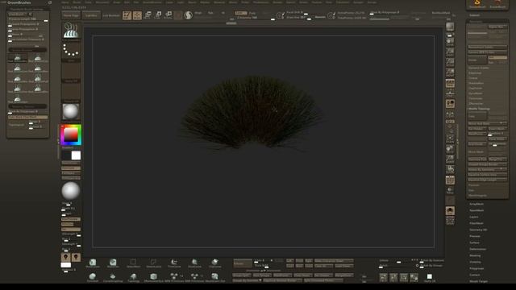Expand the Masking section in Tool panel

[x=475, y=255]
